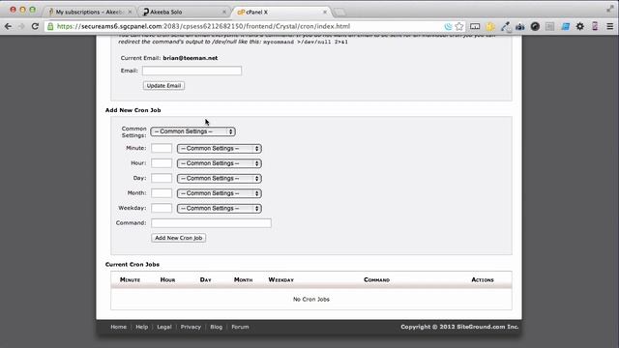Click the Minute column header
The height and width of the screenshot is (348, 619).
pos(130,279)
